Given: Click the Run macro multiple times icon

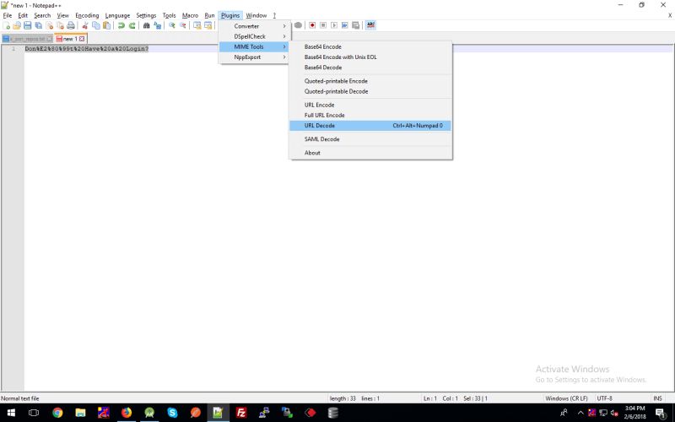Looking at the screenshot, I should click(x=345, y=25).
